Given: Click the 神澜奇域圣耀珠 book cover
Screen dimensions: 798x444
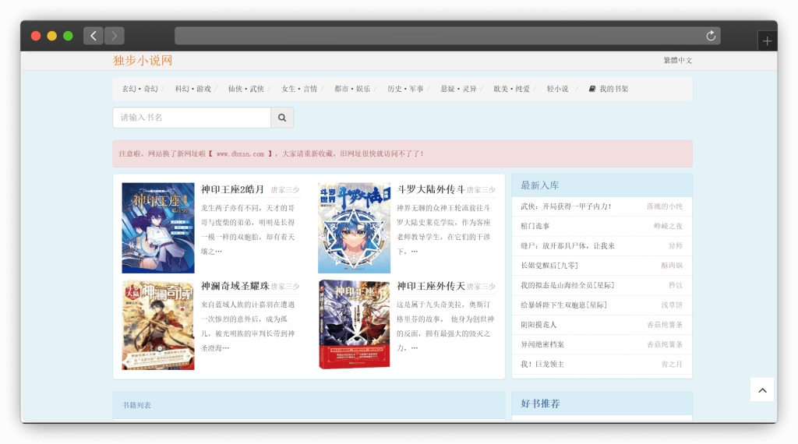Looking at the screenshot, I should point(158,325).
